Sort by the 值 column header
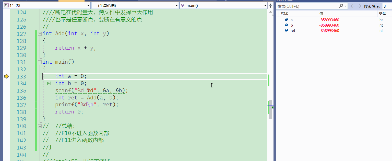This screenshot has height=161, width=392. (x=348, y=14)
